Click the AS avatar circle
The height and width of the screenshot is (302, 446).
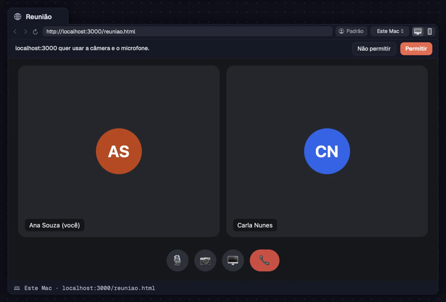(119, 151)
